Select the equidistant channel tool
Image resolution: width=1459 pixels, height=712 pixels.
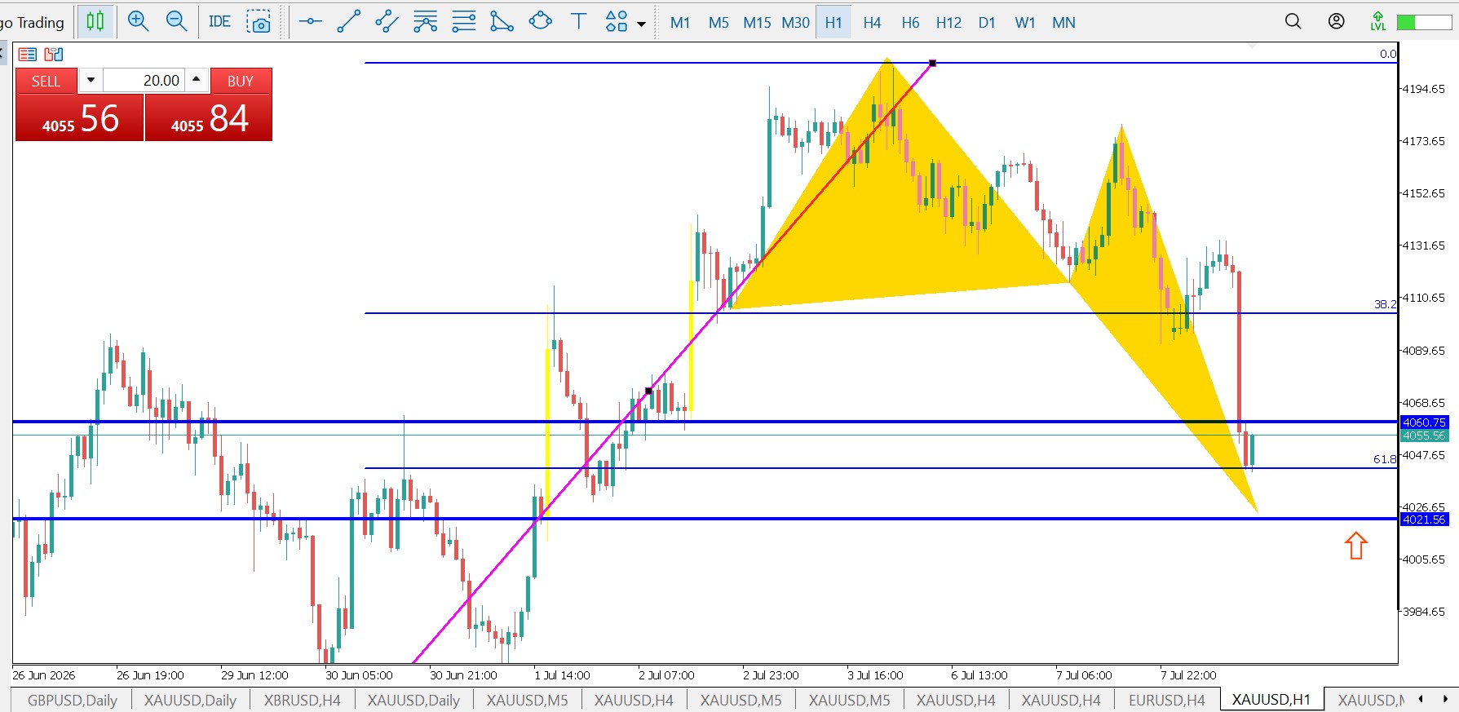click(387, 22)
